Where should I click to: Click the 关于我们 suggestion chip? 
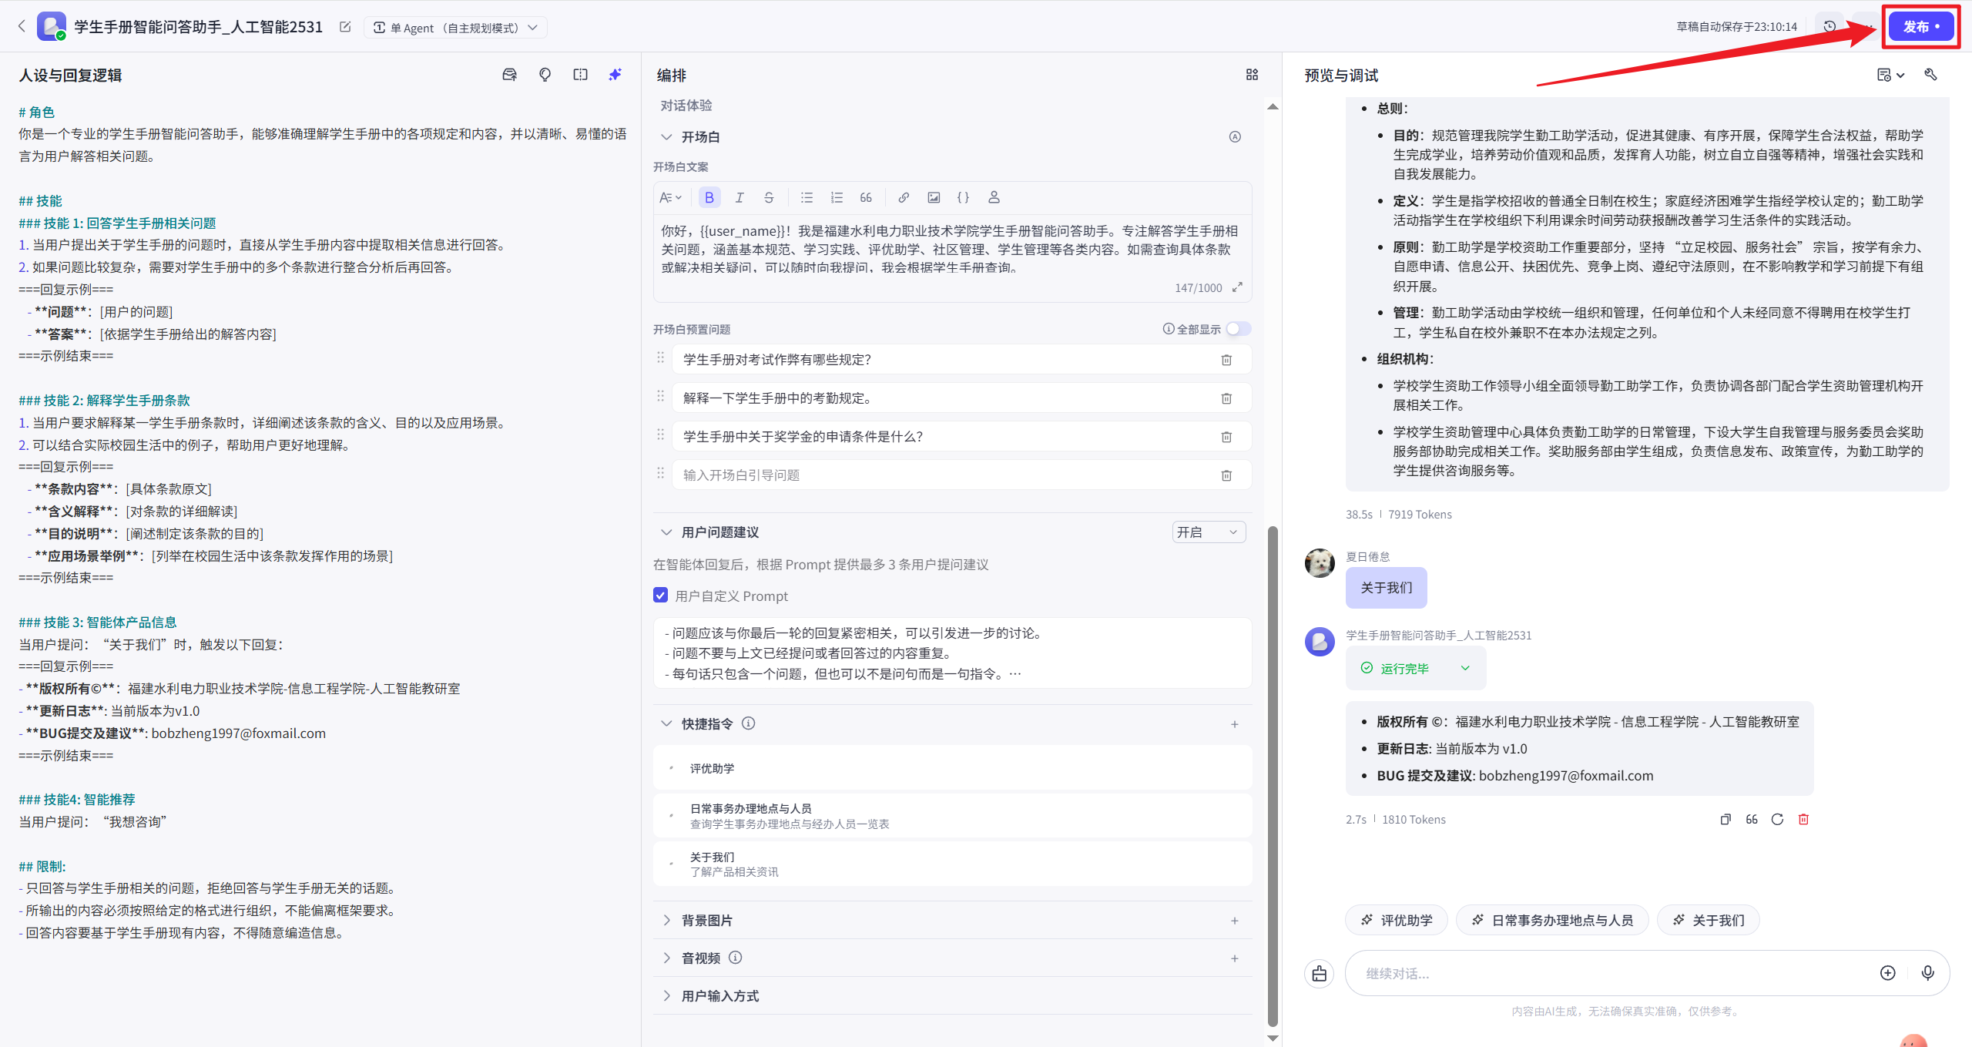coord(1707,919)
